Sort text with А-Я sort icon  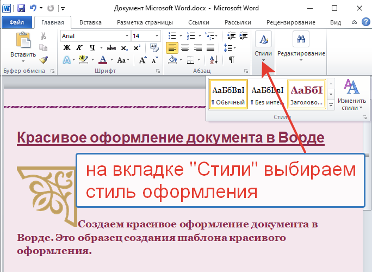pyautogui.click(x=214, y=60)
